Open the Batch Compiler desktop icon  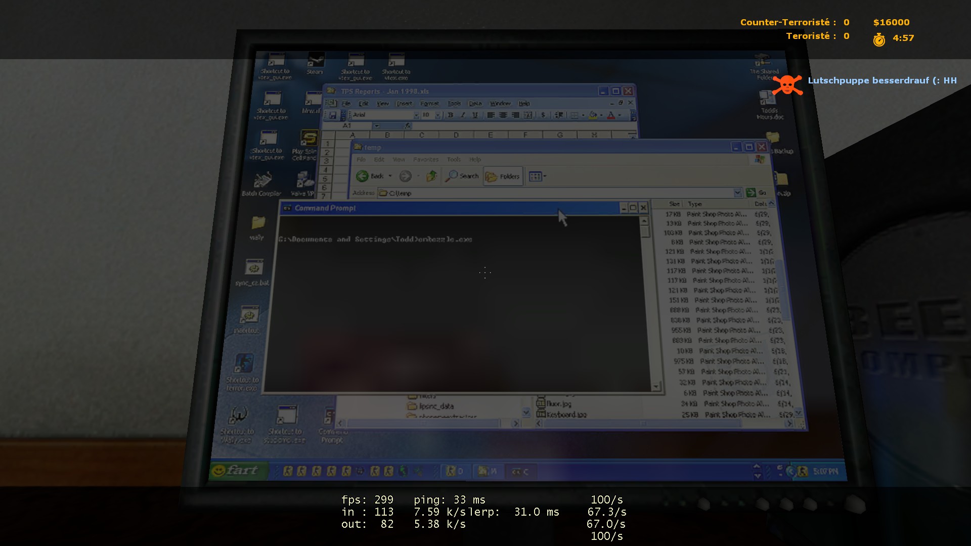coord(261,184)
